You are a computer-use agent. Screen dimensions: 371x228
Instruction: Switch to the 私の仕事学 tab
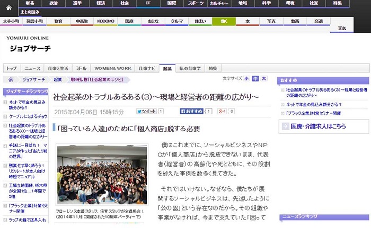[x=190, y=69]
